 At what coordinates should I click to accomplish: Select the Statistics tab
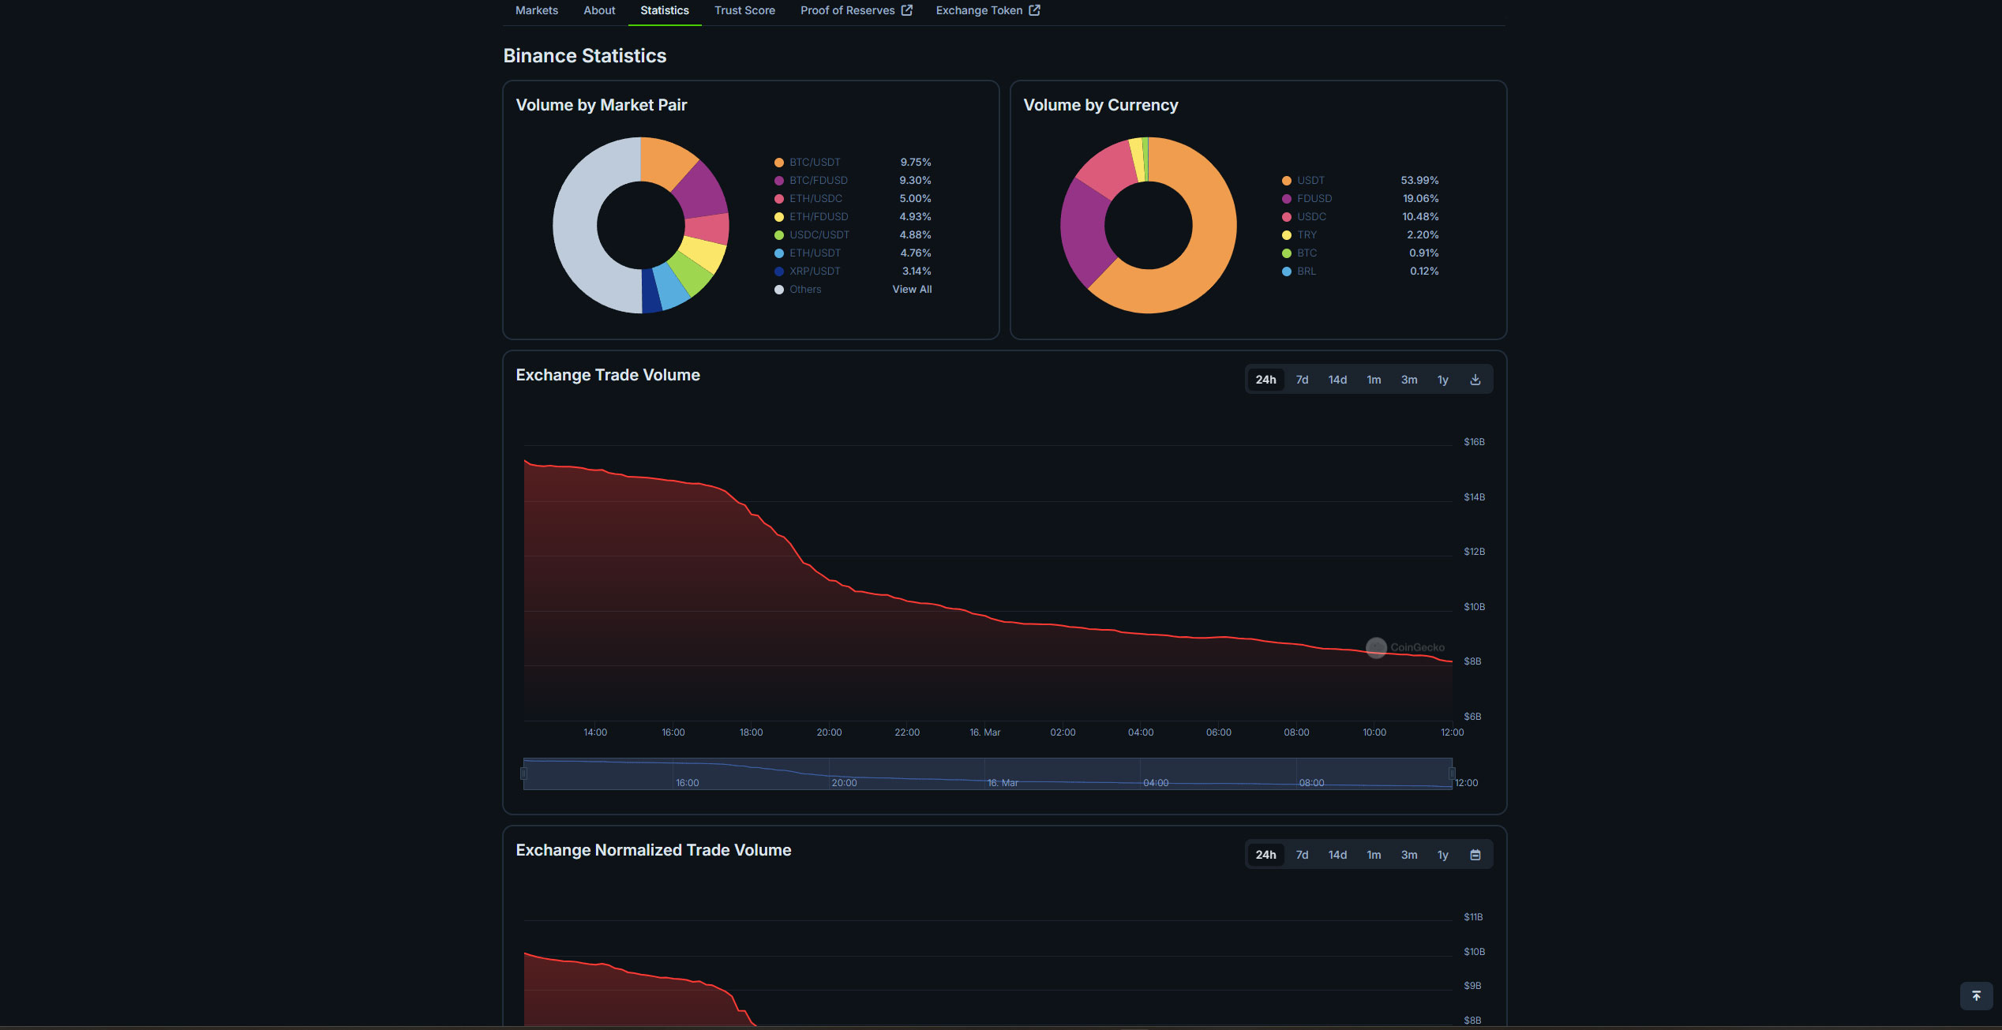tap(665, 10)
